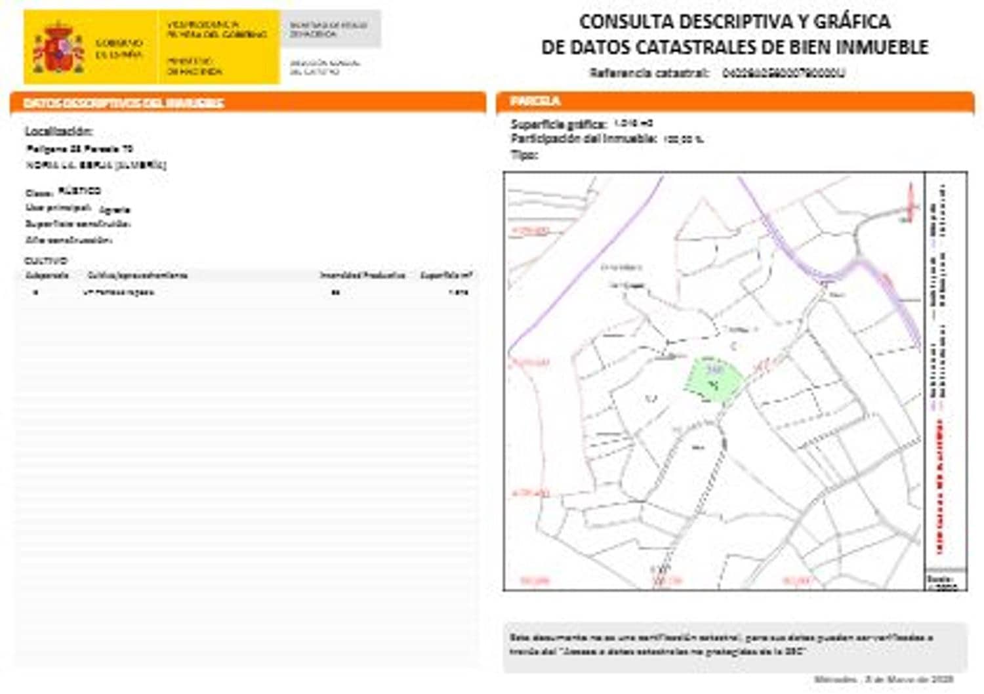The height and width of the screenshot is (694, 984).
Task: Expand the PARCELA section header
Action: point(525,102)
